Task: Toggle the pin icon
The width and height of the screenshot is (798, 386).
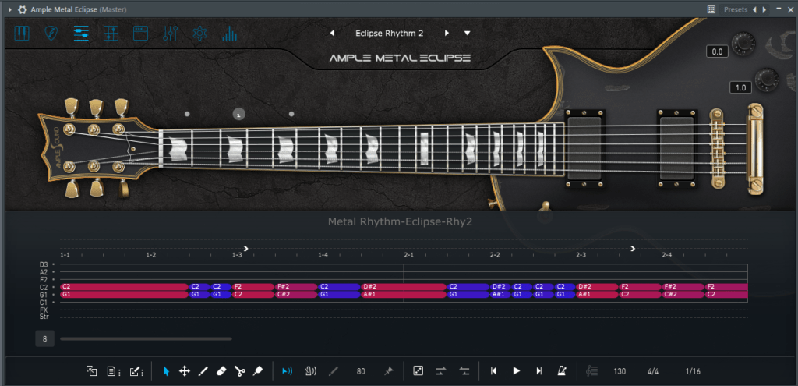Action: (388, 371)
